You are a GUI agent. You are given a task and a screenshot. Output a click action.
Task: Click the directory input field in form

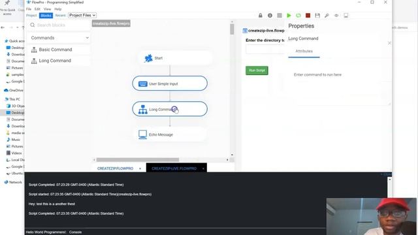(265, 50)
